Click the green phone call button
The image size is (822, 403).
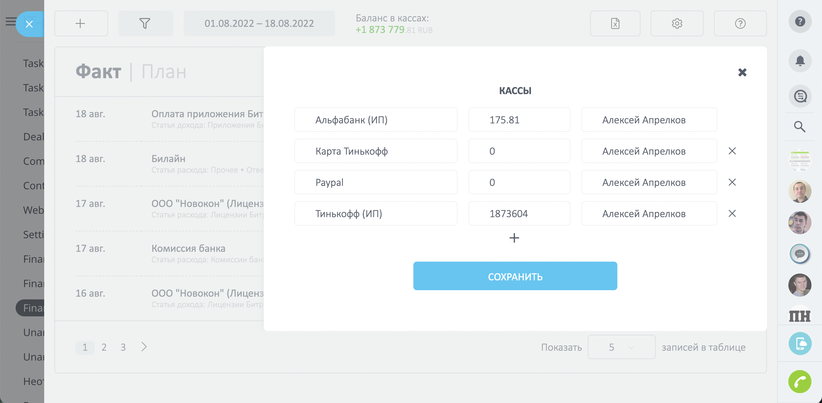point(800,382)
